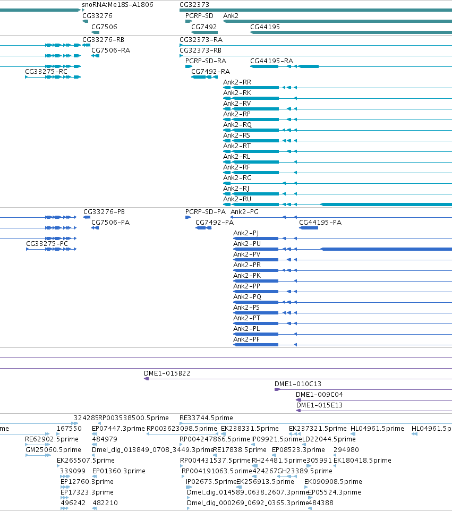Click the Ank2-RJ transcript label
This screenshot has width=452, height=511.
236,189
